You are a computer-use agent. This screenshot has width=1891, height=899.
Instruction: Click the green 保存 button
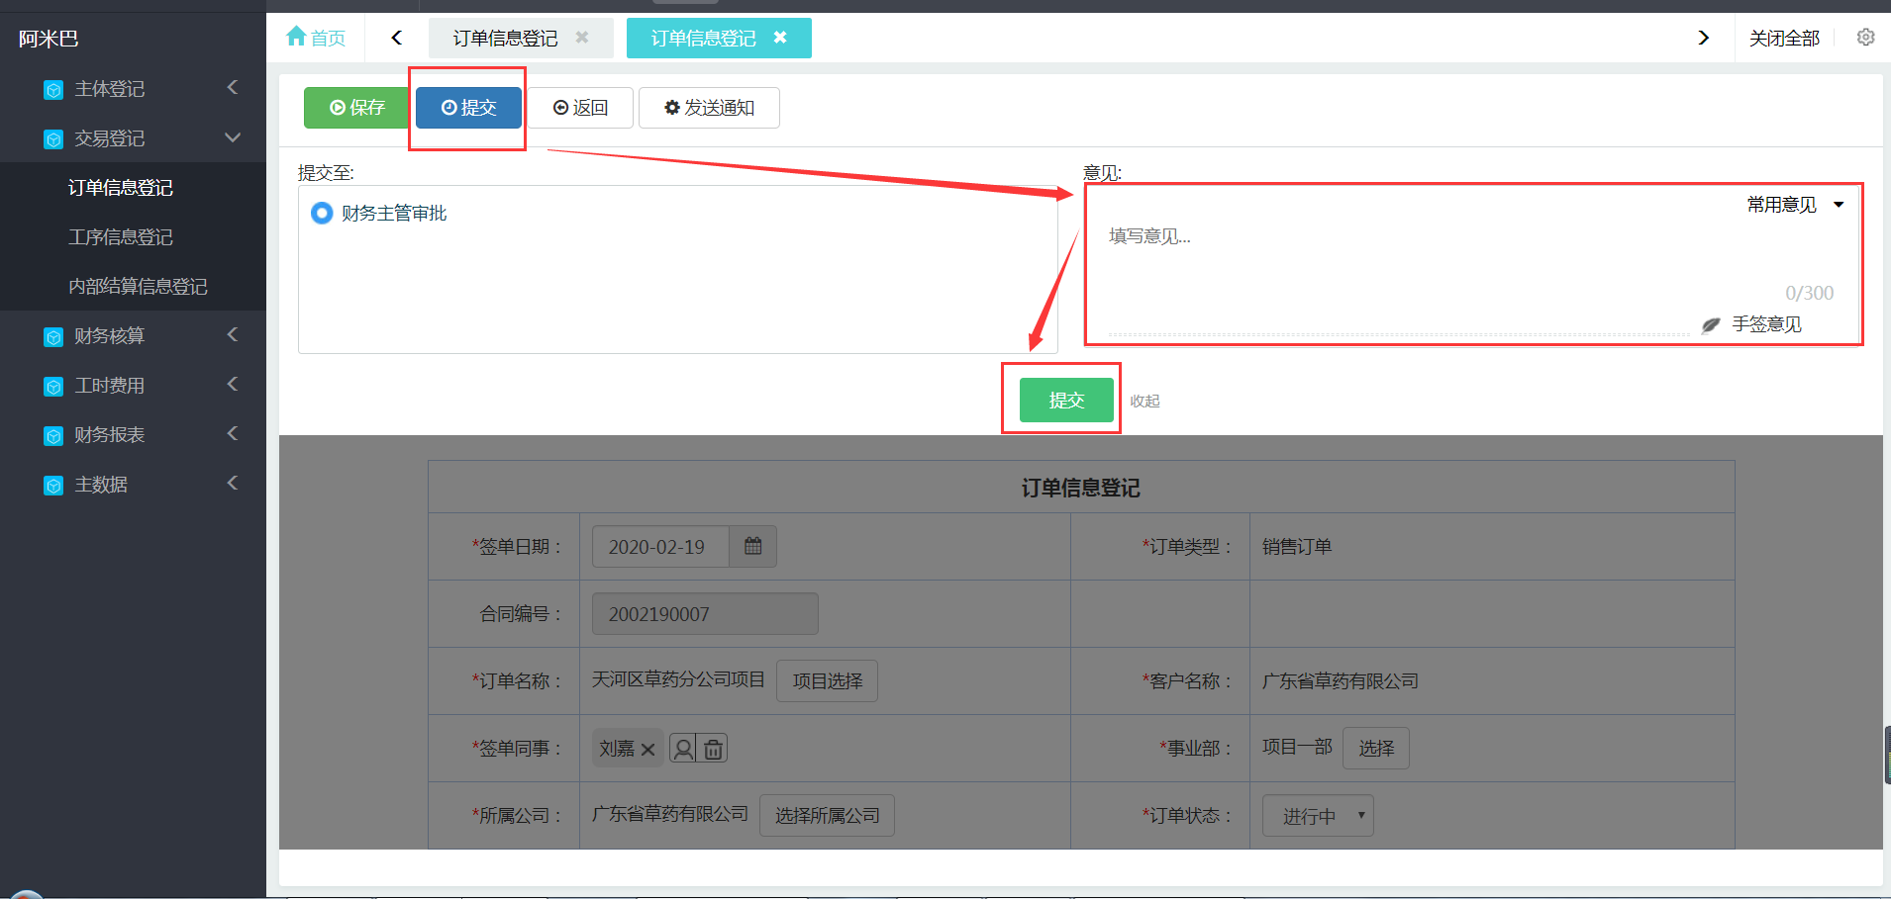(x=356, y=108)
